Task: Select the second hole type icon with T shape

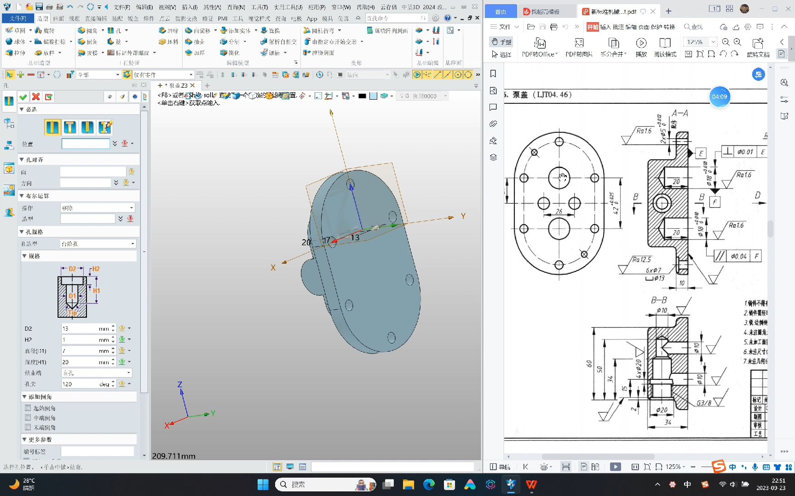Action: point(70,127)
